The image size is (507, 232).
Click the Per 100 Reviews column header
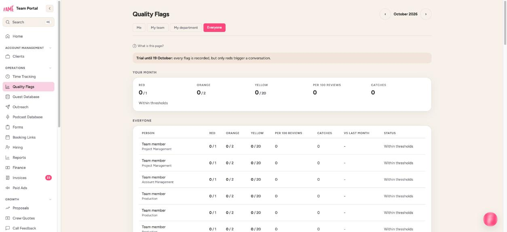pyautogui.click(x=288, y=133)
